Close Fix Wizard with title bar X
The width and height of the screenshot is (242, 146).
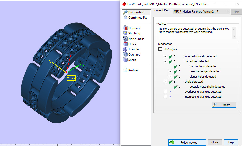238,4
